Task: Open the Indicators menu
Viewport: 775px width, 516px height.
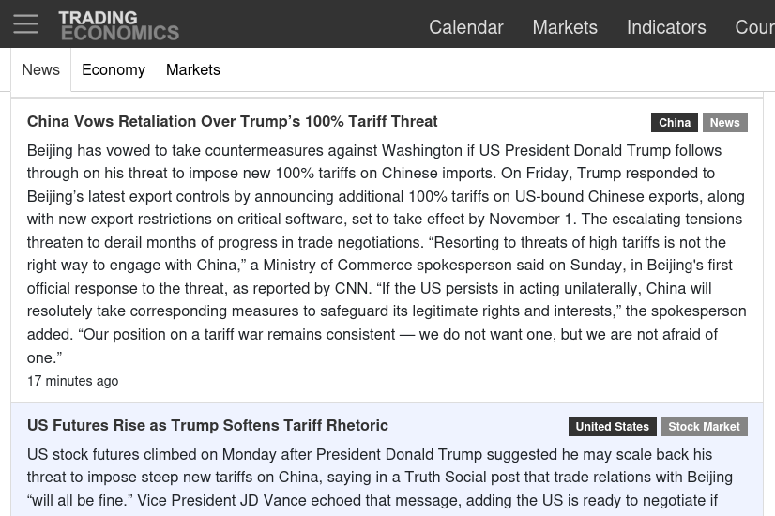Action: tap(666, 27)
